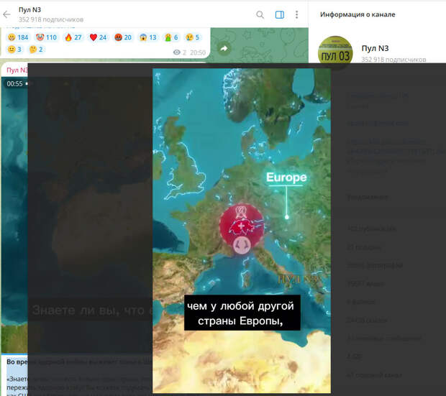Go back using the arrow beside Пул N3
The height and width of the screenshot is (396, 446).
point(6,14)
